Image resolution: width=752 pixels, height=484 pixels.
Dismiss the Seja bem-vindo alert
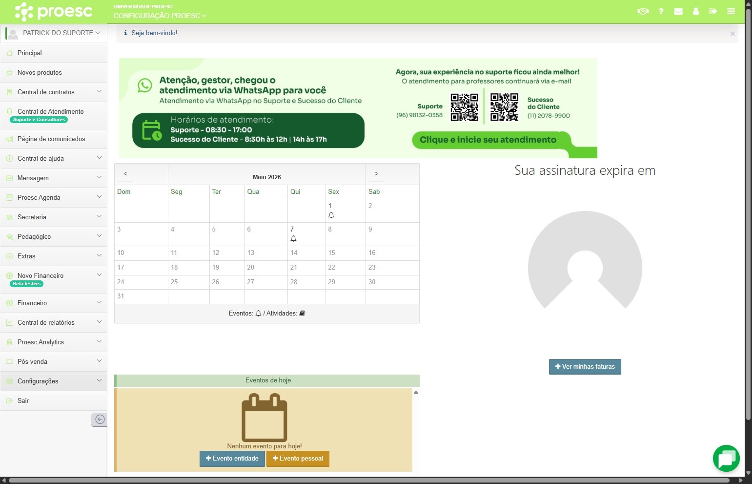(x=732, y=34)
